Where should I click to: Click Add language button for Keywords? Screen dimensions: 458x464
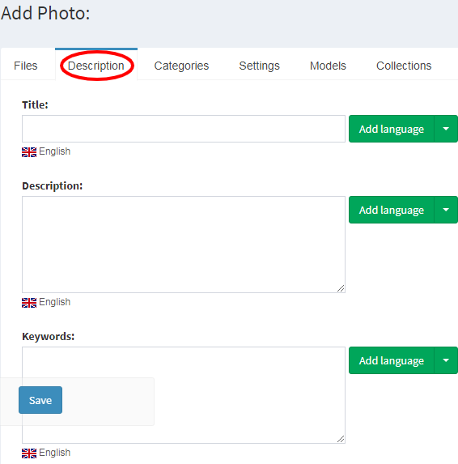(x=391, y=360)
